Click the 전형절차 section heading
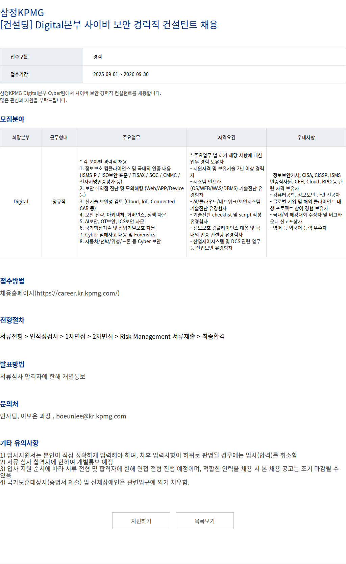This screenshot has height=564, width=346. [12, 320]
